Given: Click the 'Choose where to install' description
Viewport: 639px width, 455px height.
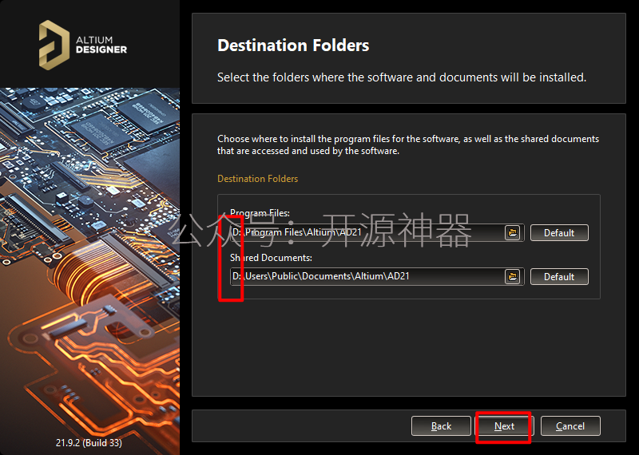Looking at the screenshot, I should [x=408, y=144].
